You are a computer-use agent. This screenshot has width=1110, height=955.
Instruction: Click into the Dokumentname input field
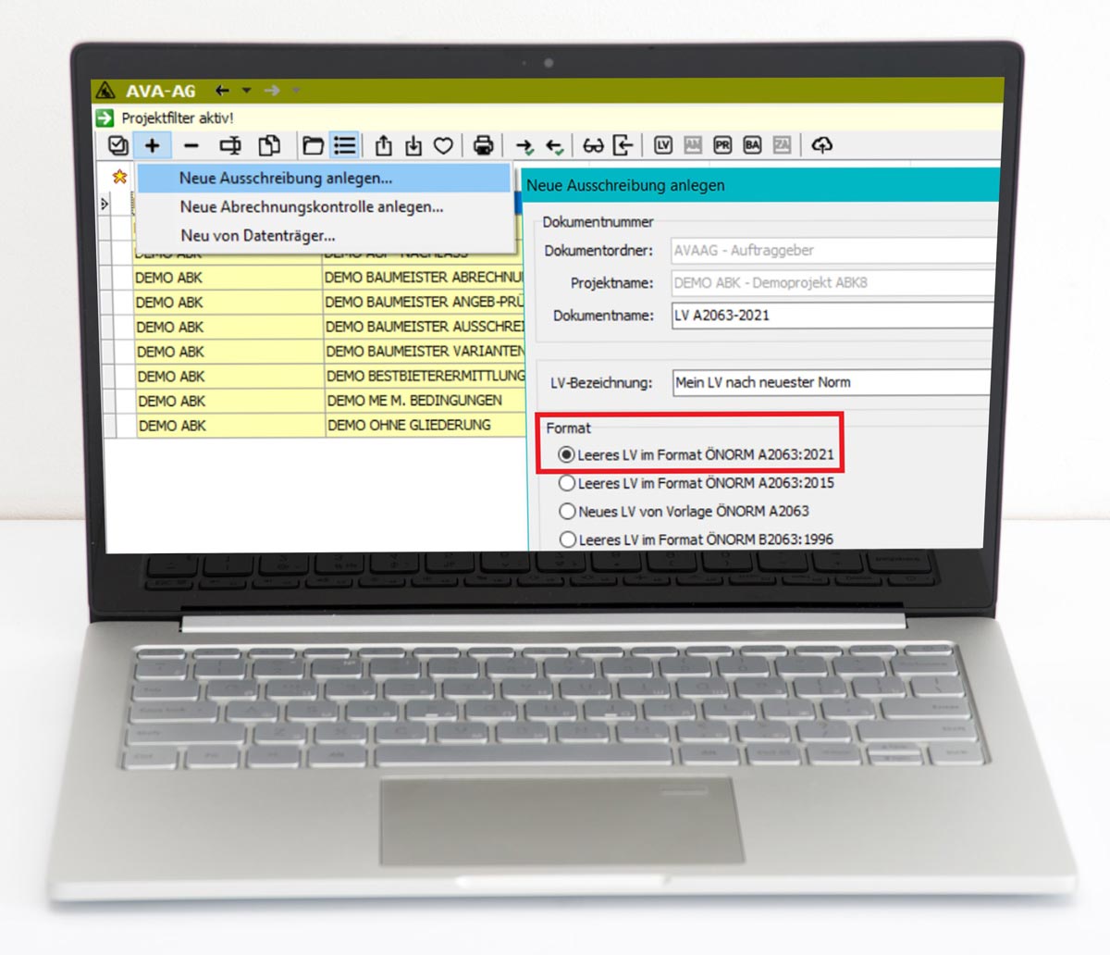[832, 315]
